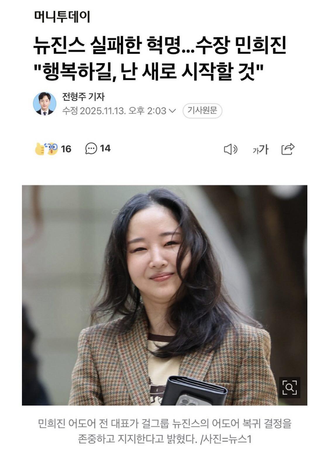Open font size 가가 setting
Viewport: 329px width, 450px height.
pos(260,150)
